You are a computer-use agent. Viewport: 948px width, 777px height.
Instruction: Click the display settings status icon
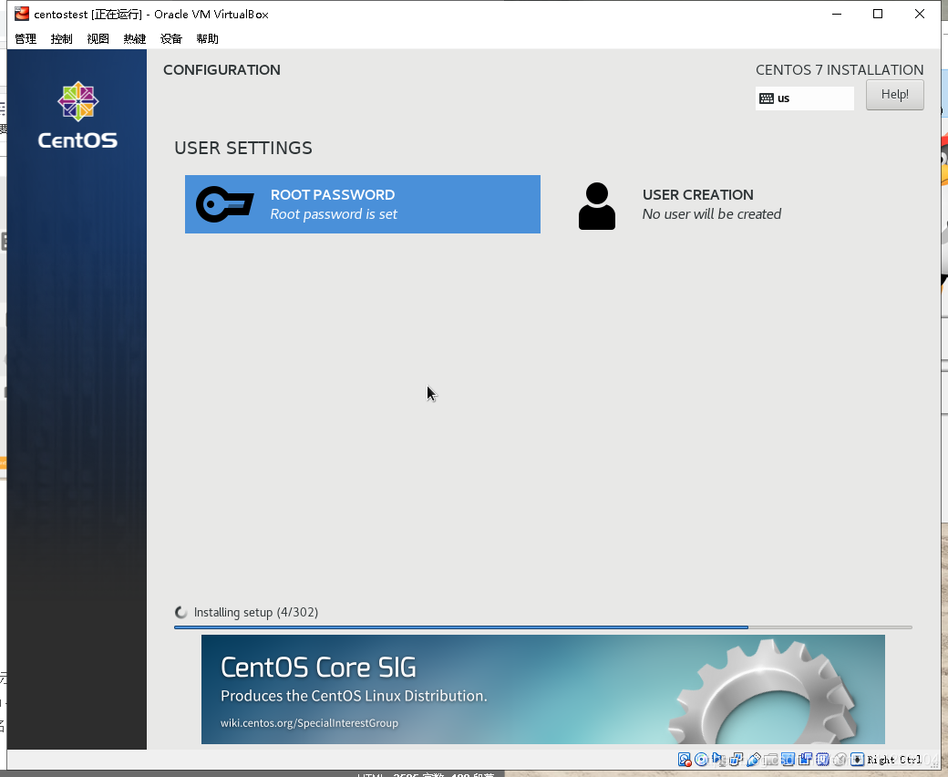click(788, 760)
